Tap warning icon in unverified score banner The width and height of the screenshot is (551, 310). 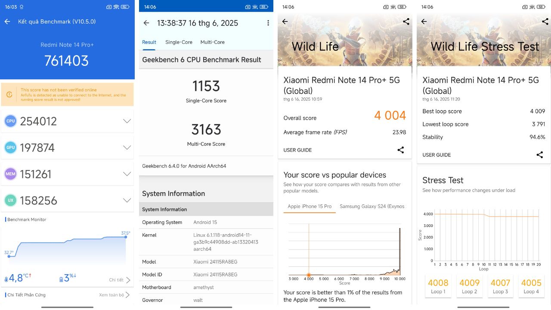point(9,95)
